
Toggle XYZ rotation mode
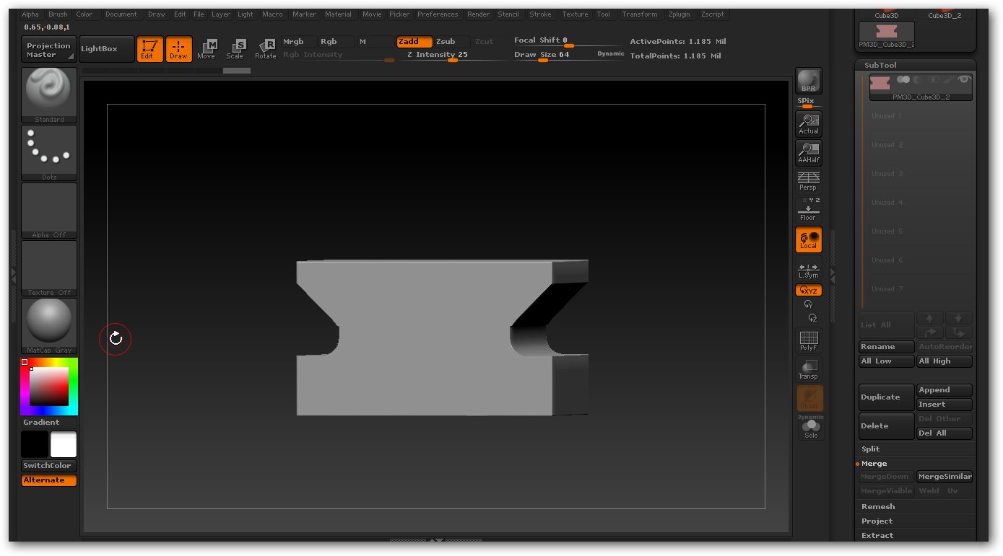[x=808, y=290]
